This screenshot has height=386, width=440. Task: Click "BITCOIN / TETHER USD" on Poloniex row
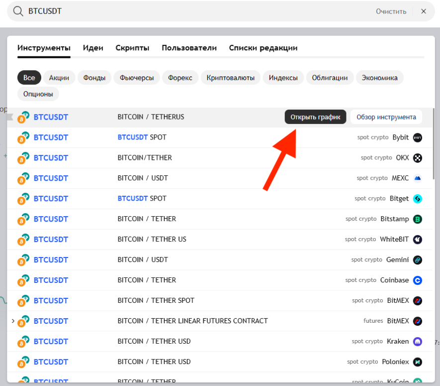coord(154,362)
